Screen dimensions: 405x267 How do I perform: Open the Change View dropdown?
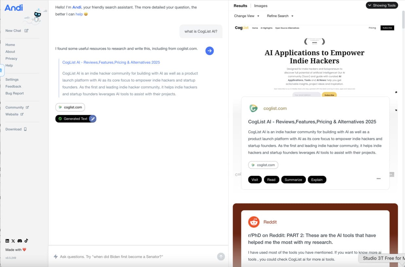(246, 16)
